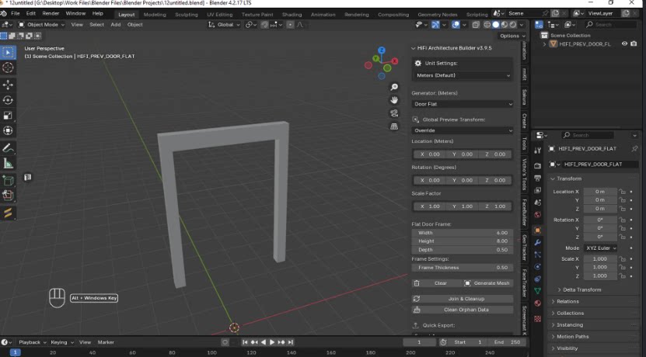Viewport: 646px width, 357px height.
Task: Click the pan hand viewport icon
Action: [394, 100]
